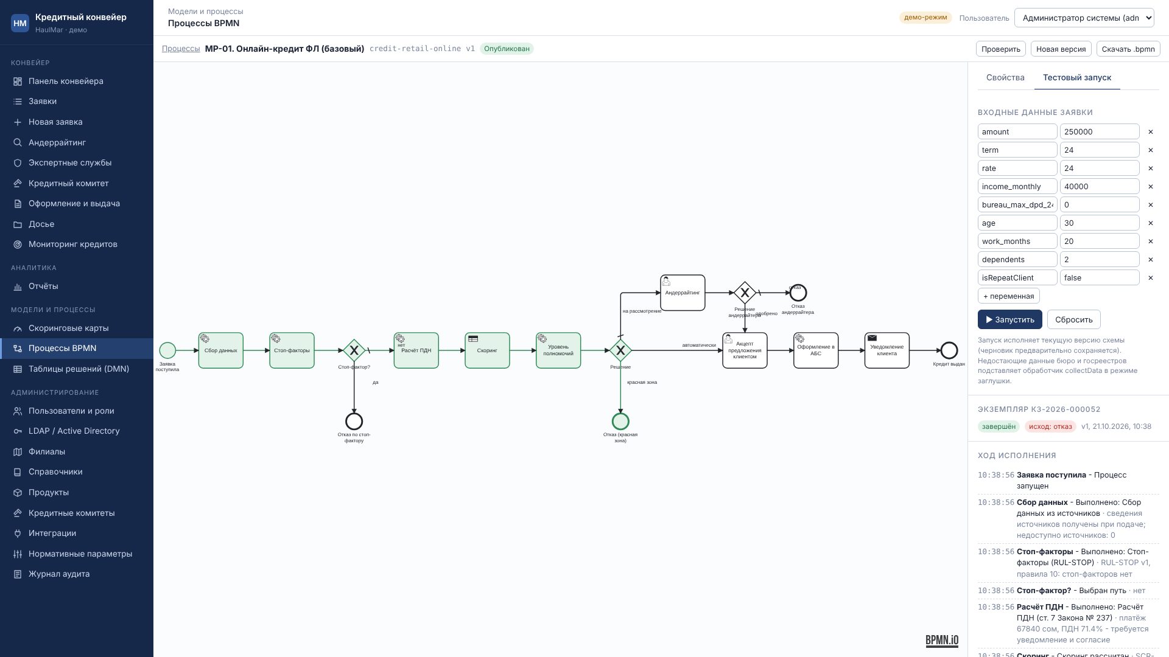1169x657 pixels.
Task: Click the Скоринговые карты gauge icon
Action: coord(18,328)
